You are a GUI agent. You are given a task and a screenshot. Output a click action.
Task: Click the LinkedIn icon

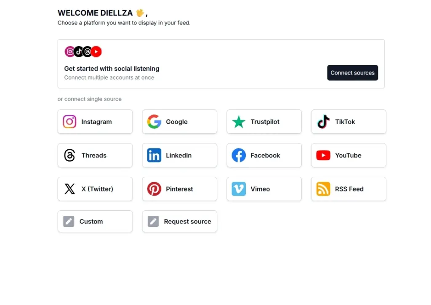[154, 155]
